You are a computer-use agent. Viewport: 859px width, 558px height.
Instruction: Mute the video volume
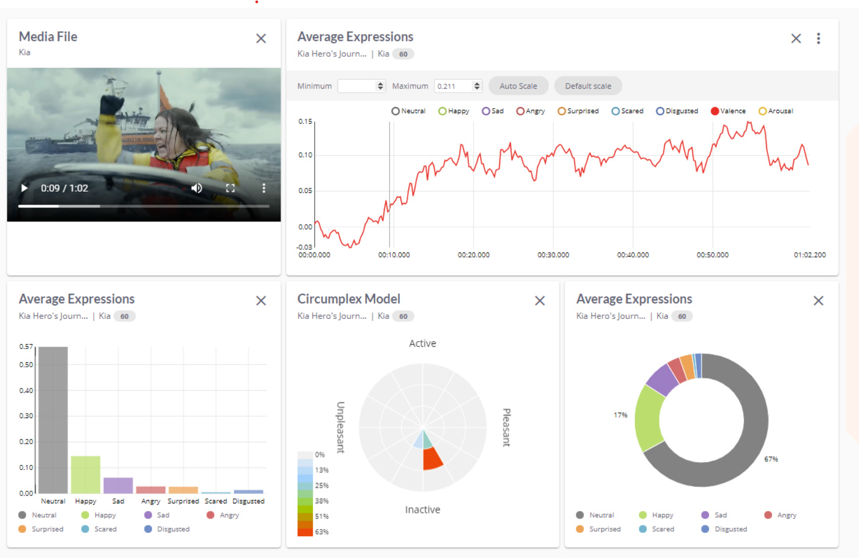pyautogui.click(x=196, y=188)
